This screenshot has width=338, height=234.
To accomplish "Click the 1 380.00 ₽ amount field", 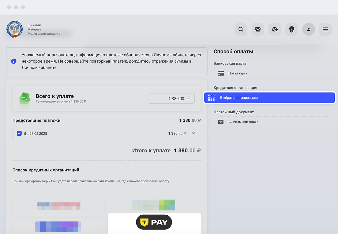I will tap(171, 98).
